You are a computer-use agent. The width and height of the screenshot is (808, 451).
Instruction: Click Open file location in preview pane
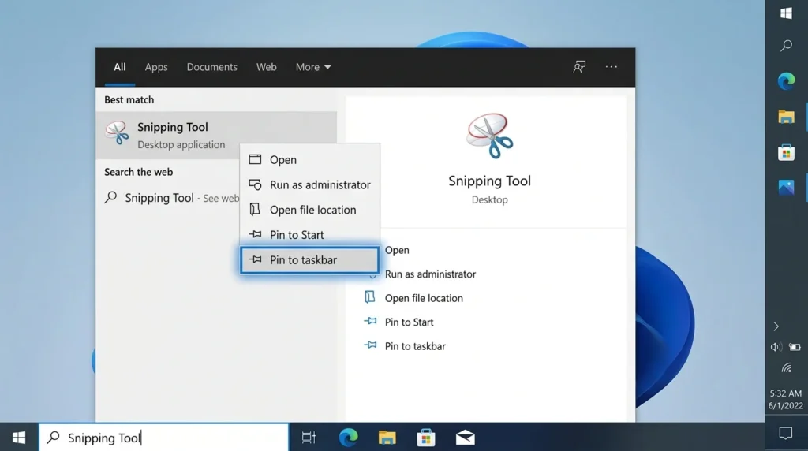click(x=424, y=298)
